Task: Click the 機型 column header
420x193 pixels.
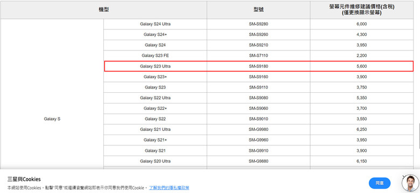Action: coord(104,10)
